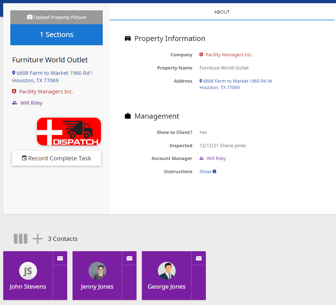Image resolution: width=336 pixels, height=305 pixels.
Task: Open the 1 Sections panel
Action: (57, 35)
